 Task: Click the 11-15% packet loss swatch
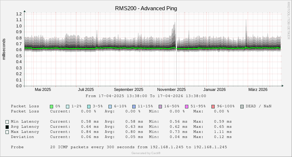(x=134, y=106)
